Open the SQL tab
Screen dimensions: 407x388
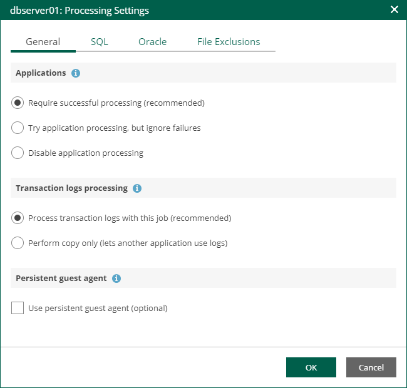point(99,42)
